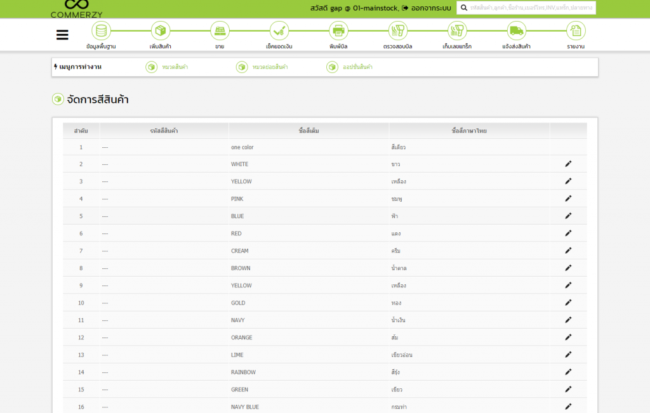Click the Thai name น้ำตาล
Screen dimensions: 650x413
coord(399,268)
